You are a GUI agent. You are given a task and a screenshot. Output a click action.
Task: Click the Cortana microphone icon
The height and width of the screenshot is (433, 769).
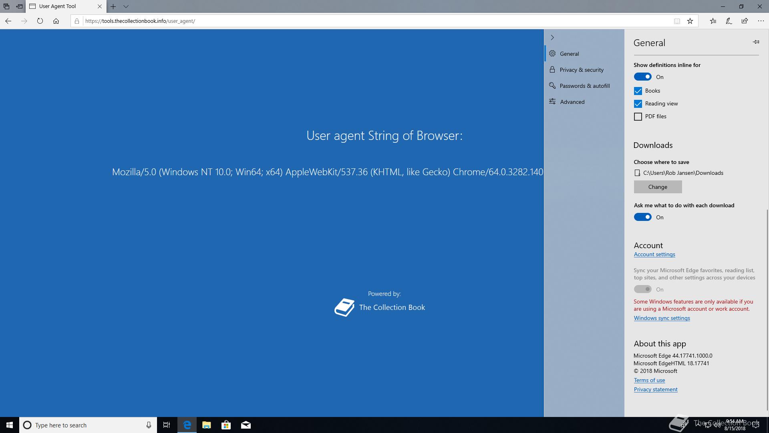pos(149,425)
